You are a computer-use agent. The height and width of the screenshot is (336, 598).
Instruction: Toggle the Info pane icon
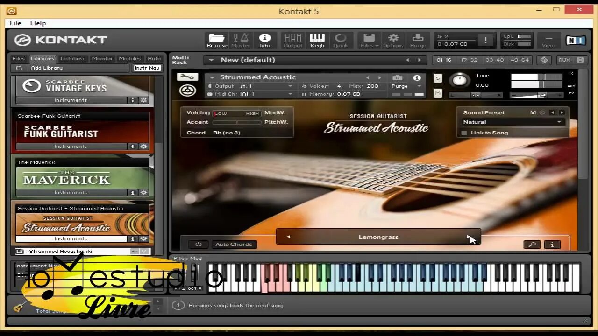pos(265,41)
